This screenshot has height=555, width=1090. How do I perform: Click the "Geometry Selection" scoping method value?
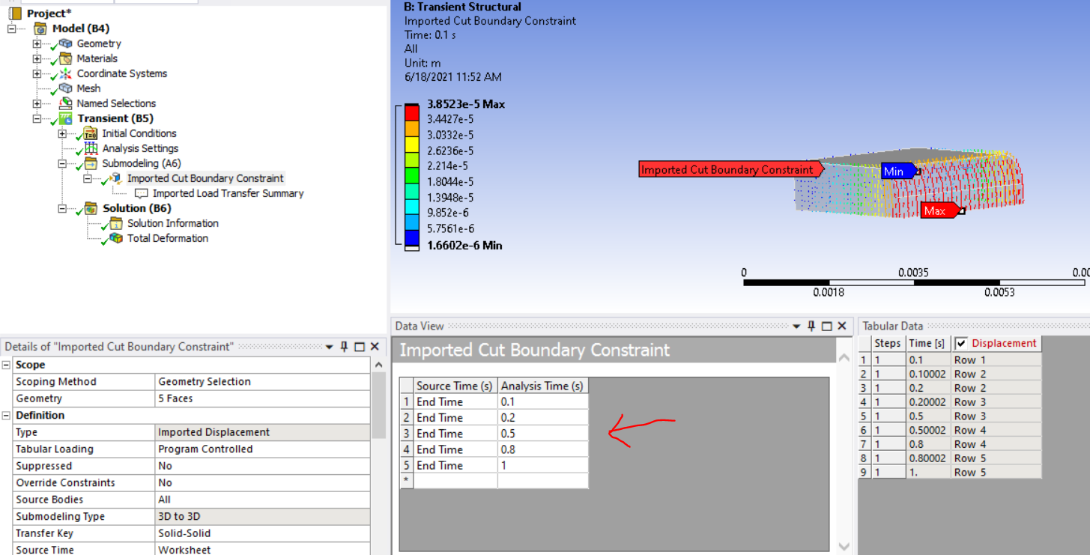(x=262, y=381)
